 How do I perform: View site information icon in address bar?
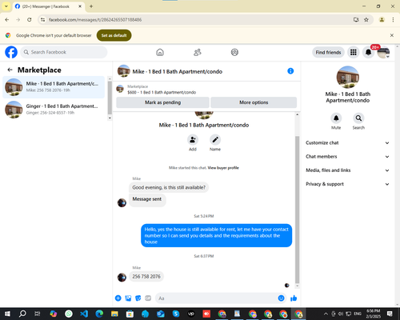click(x=43, y=19)
